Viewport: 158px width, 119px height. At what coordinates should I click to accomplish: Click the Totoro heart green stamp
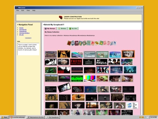coord(102,55)
